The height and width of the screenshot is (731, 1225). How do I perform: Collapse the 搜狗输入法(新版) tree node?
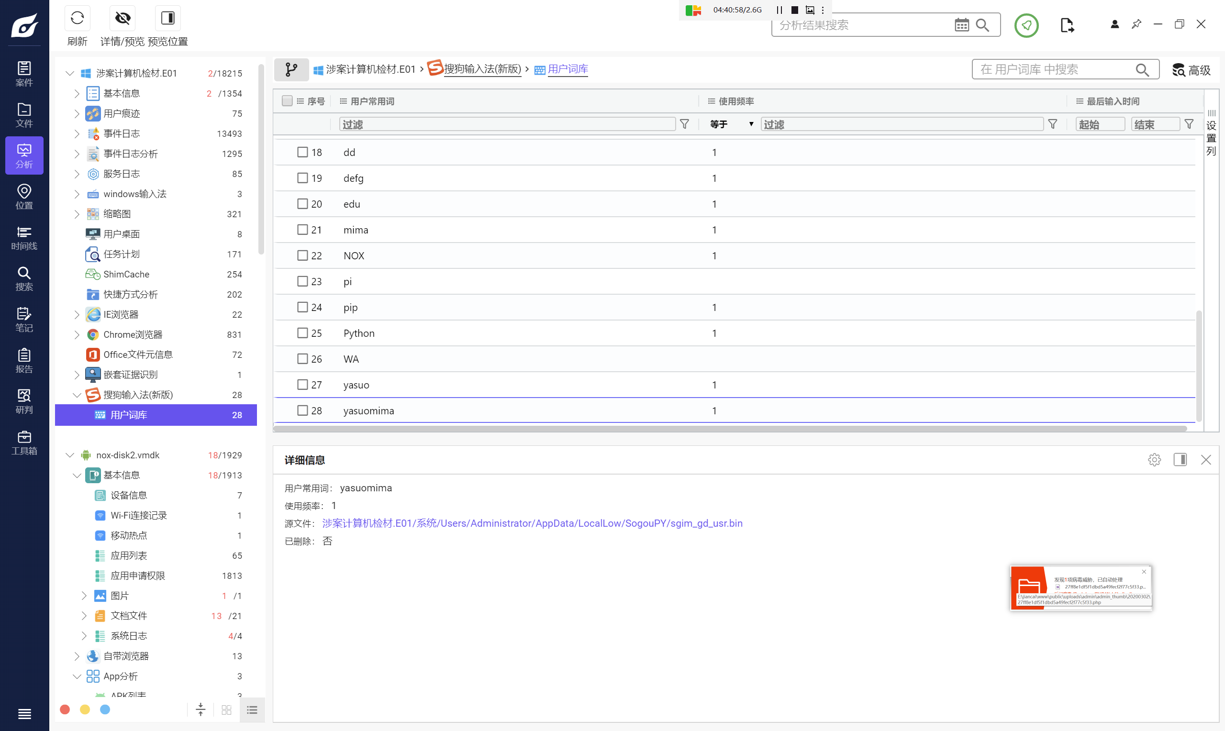coord(77,395)
